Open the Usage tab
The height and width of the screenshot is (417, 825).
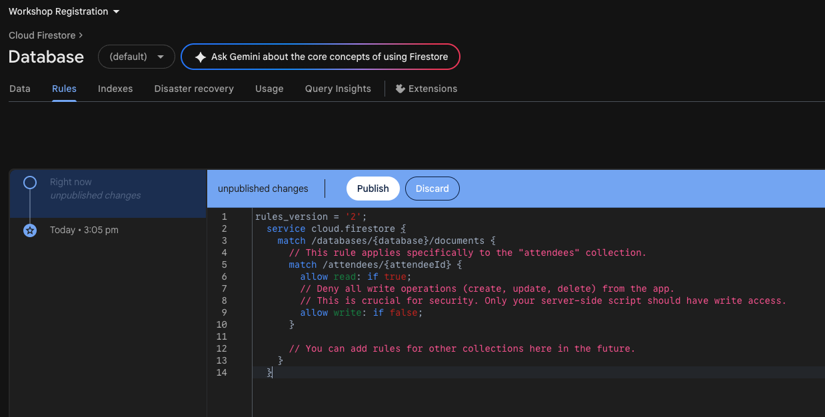[x=269, y=89]
